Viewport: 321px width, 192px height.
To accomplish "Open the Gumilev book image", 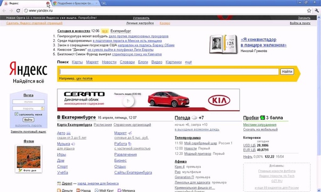I will pyautogui.click(x=223, y=44).
